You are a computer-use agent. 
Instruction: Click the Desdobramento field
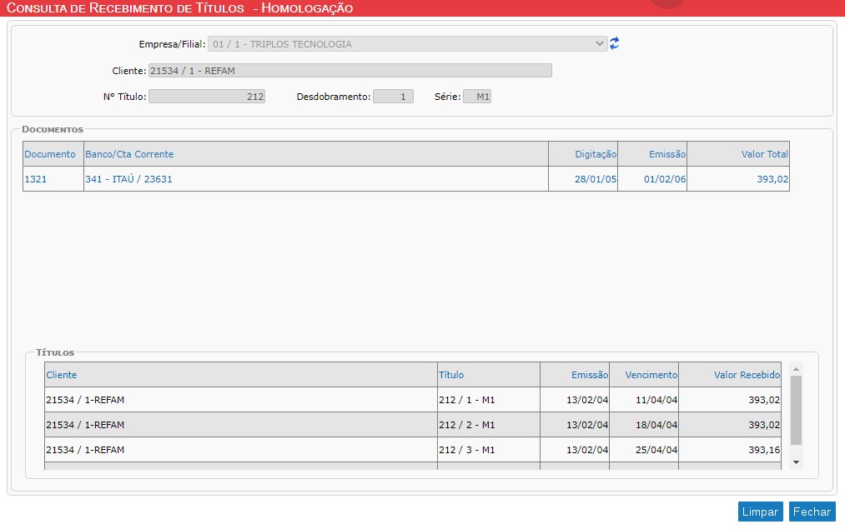pos(394,97)
